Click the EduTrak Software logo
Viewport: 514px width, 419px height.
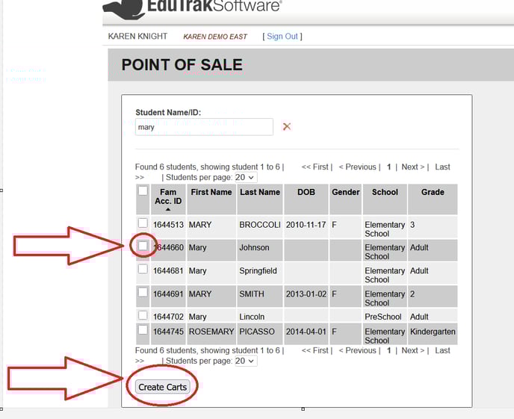193,7
